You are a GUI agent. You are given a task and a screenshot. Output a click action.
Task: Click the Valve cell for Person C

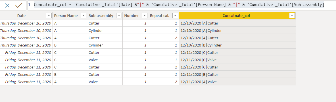(105, 60)
